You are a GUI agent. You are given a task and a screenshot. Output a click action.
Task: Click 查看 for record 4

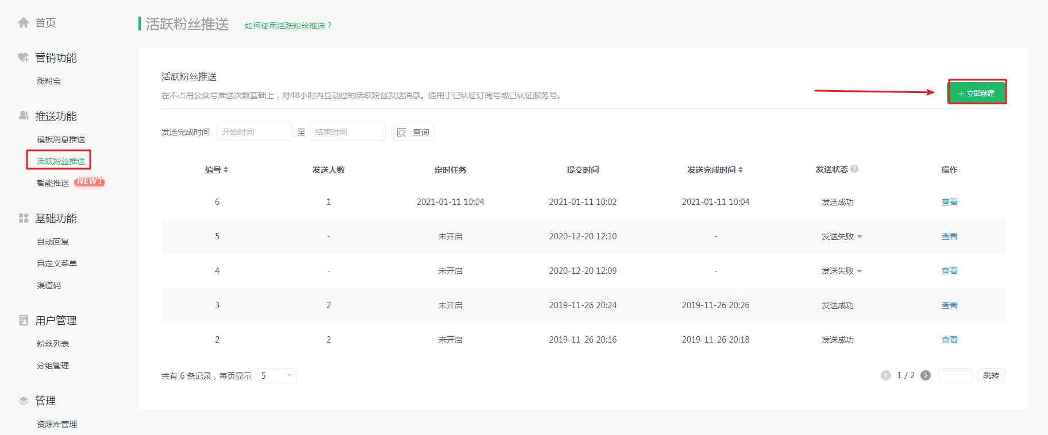point(949,271)
